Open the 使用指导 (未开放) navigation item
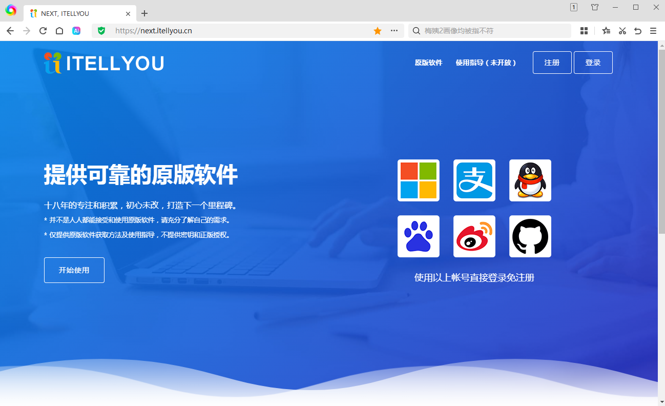 click(x=486, y=63)
